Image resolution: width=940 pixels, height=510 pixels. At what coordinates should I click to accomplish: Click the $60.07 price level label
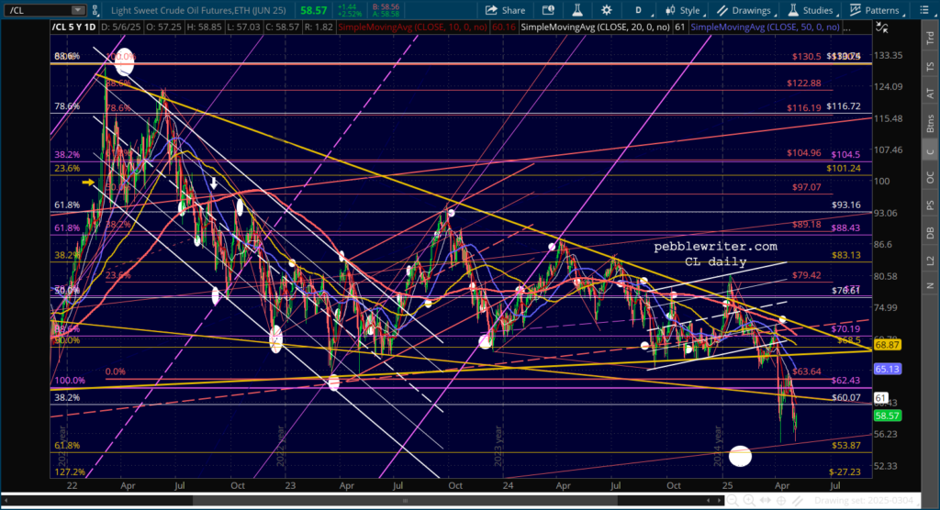[x=845, y=397]
